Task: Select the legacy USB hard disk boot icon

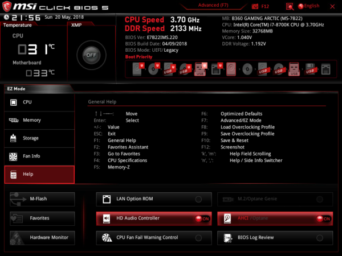Action: coord(263,69)
